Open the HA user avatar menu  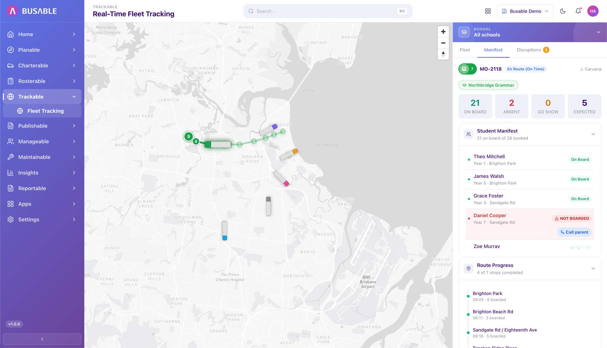click(593, 11)
